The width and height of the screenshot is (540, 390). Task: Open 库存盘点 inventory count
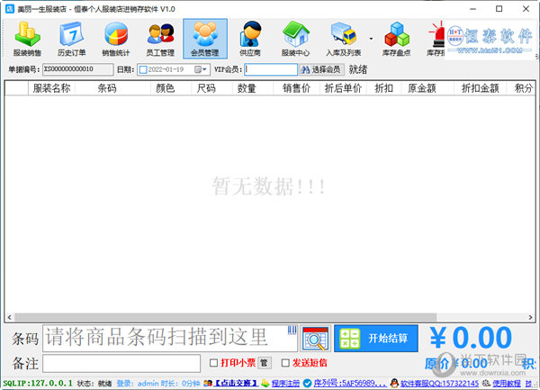[396, 39]
